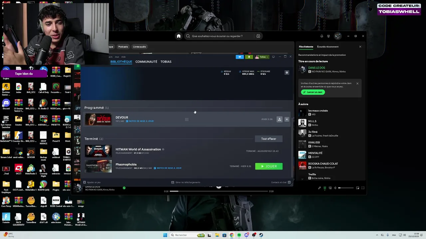Open Steam notifications bell
426x239 pixels.
pyautogui.click(x=249, y=57)
